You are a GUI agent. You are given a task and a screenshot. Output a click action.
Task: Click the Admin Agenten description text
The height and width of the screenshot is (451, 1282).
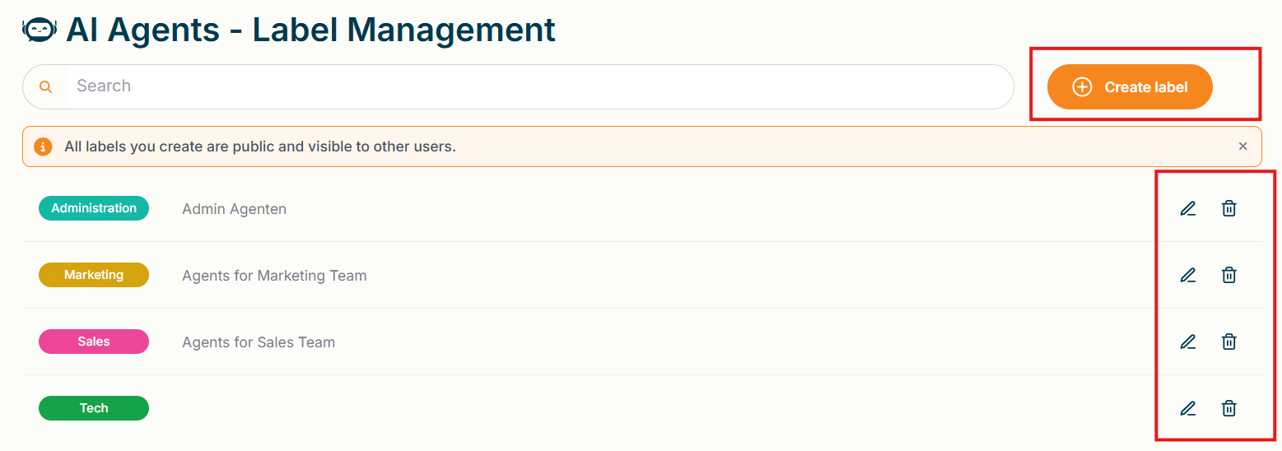click(234, 209)
